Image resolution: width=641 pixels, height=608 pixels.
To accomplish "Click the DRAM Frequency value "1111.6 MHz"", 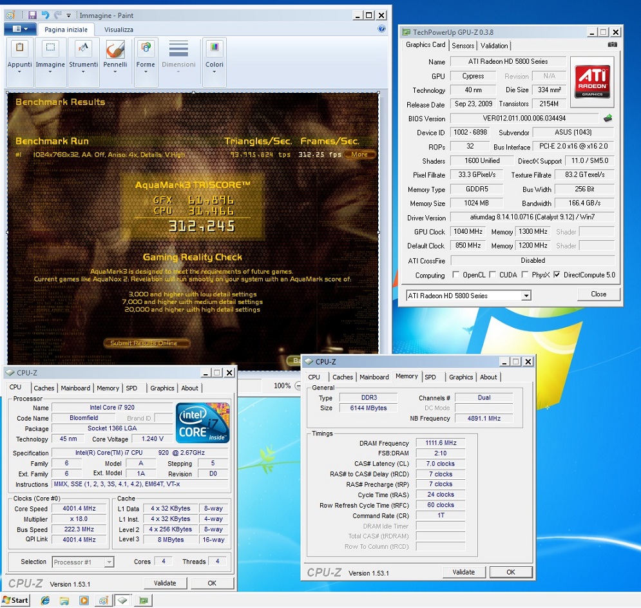I will 441,443.
